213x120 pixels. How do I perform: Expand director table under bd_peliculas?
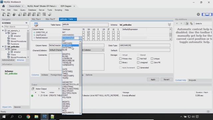9,52
